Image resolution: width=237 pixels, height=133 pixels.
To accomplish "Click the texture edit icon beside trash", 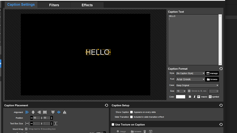I will (151, 131).
